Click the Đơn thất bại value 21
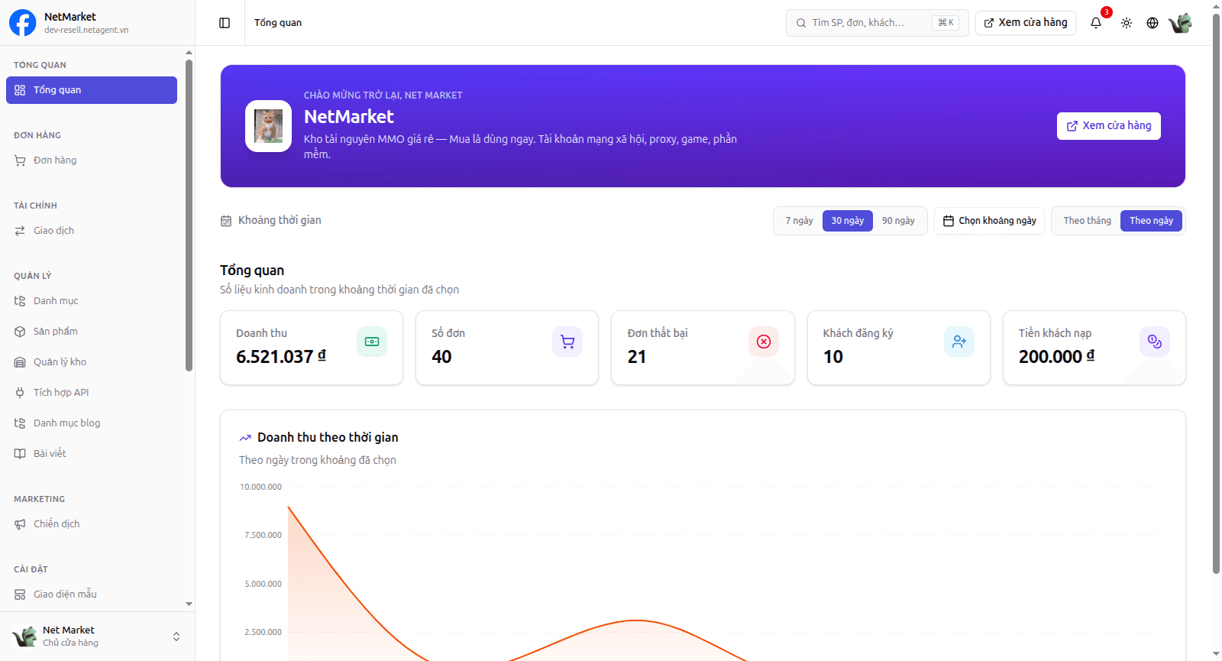The height and width of the screenshot is (661, 1222). pyautogui.click(x=637, y=357)
